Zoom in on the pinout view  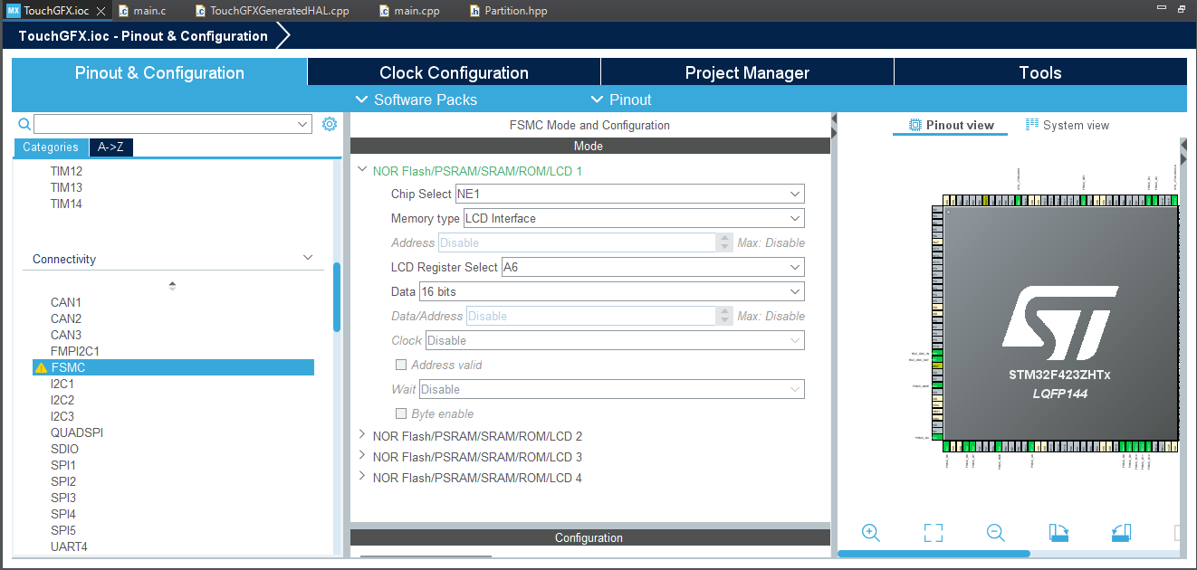point(870,533)
